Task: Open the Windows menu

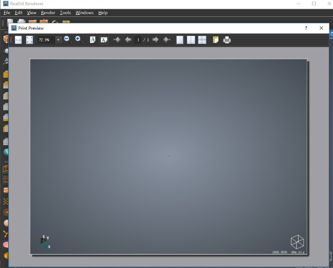Action: tap(84, 13)
